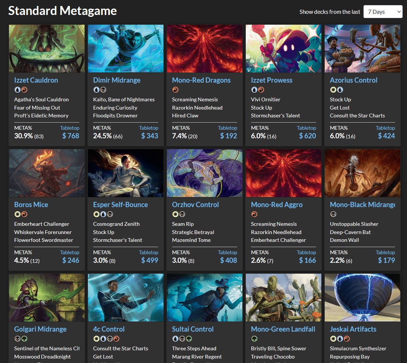Click the red mana icon under Boros Mice

tap(24, 214)
